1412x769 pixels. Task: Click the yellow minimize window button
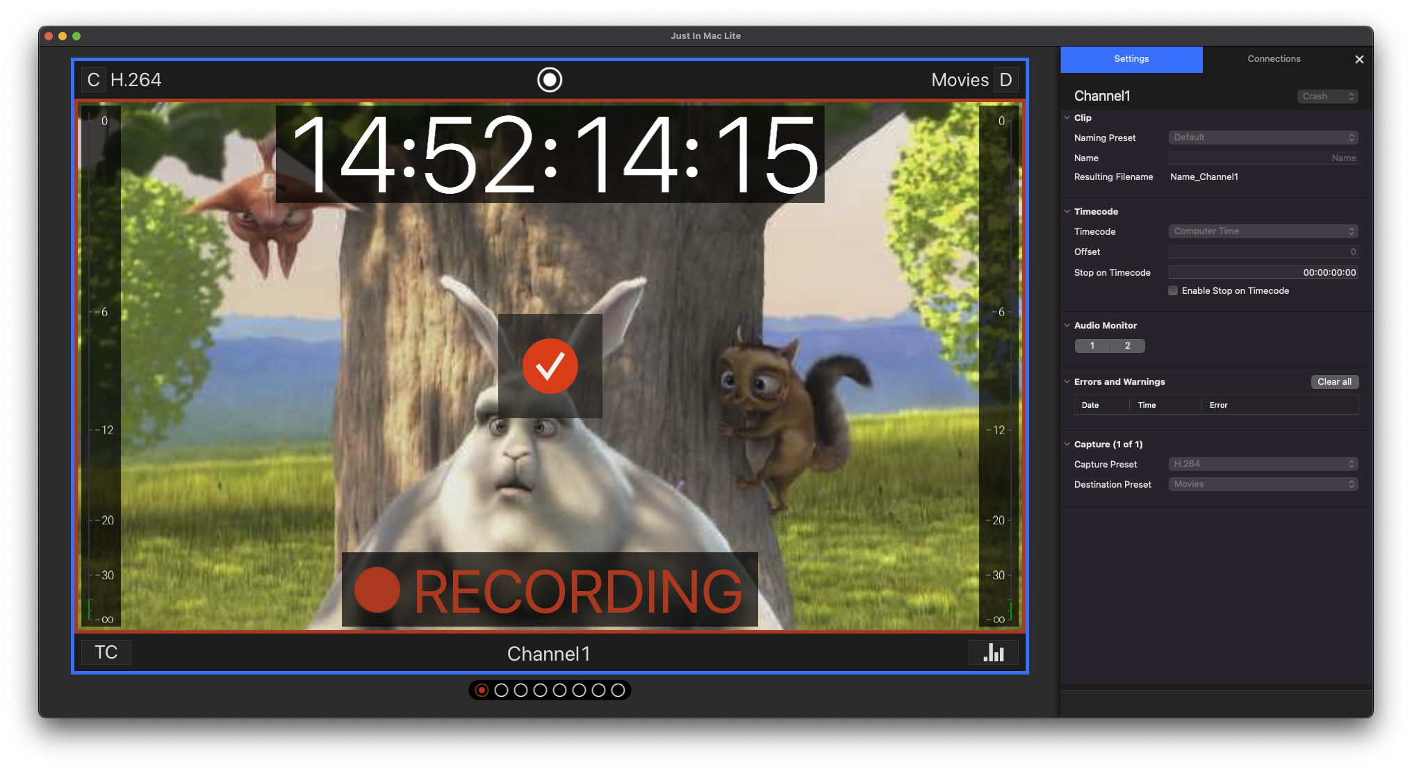63,36
